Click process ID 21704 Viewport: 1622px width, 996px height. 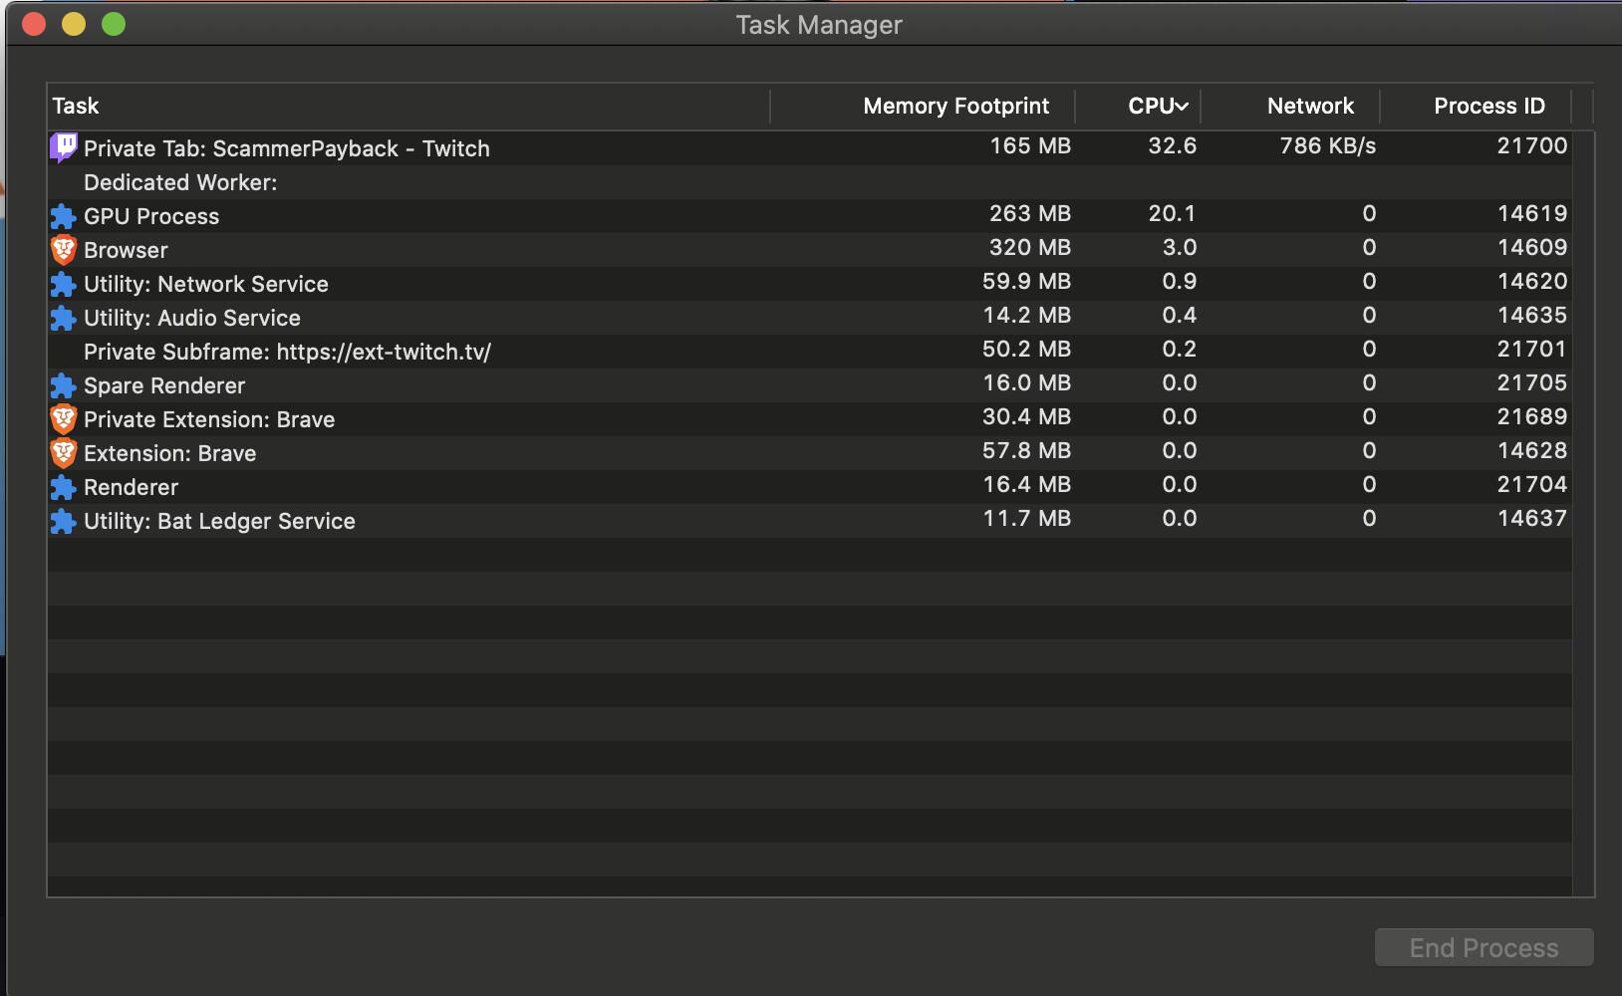[1532, 484]
